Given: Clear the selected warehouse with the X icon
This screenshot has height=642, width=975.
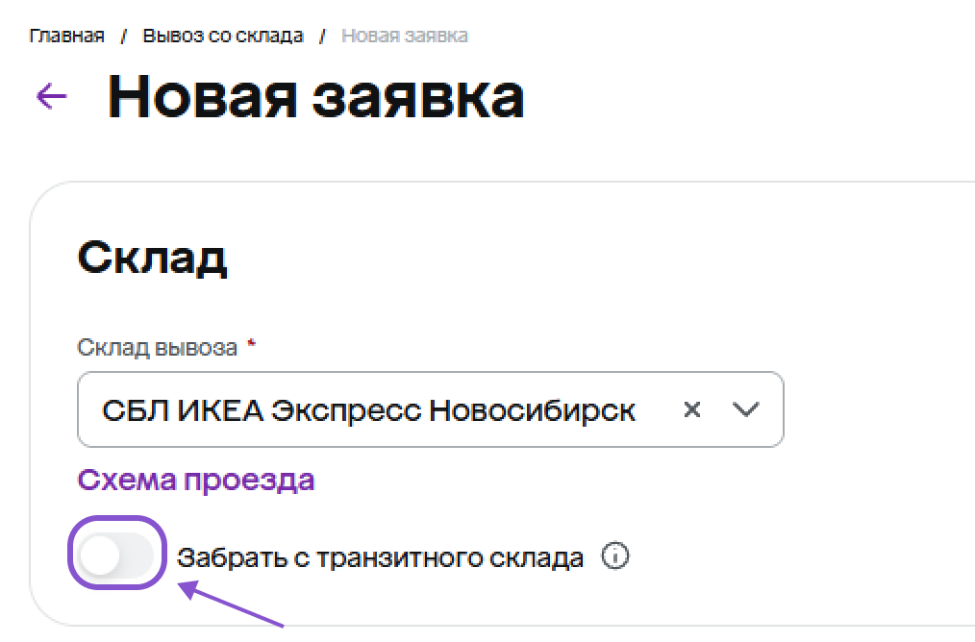Looking at the screenshot, I should point(691,410).
